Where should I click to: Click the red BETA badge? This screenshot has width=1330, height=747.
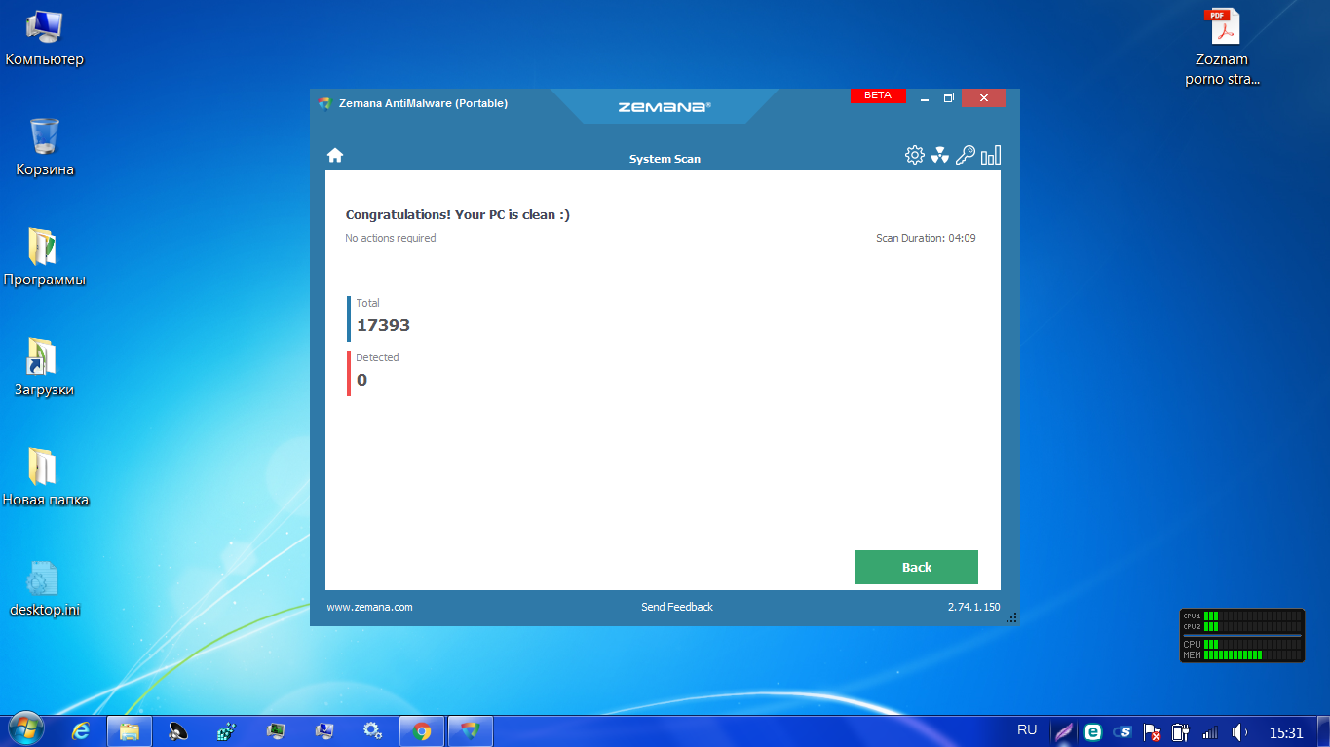click(878, 95)
